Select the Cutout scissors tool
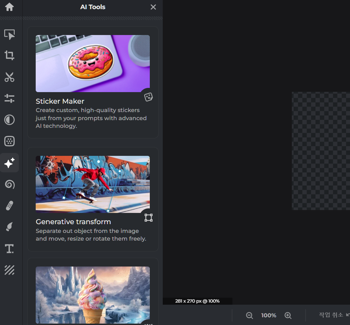350x325 pixels. [9, 77]
